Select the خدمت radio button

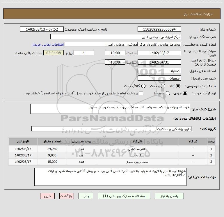pyautogui.click(x=163, y=86)
